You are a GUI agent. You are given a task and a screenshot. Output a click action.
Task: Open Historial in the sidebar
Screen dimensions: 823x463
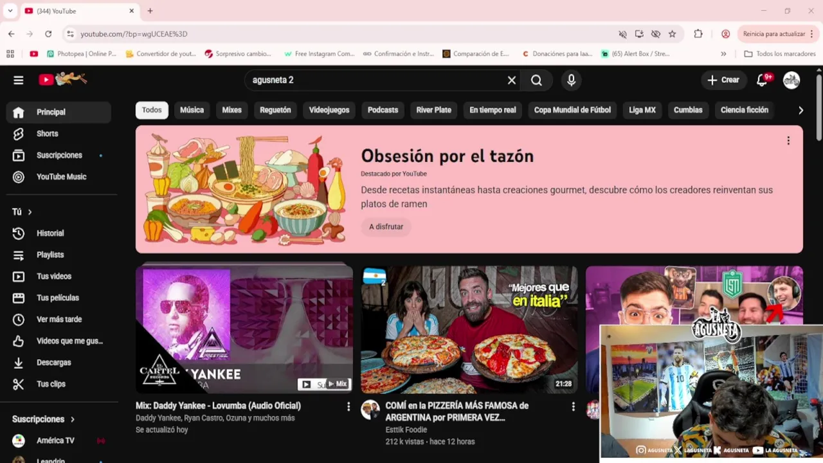(x=59, y=233)
